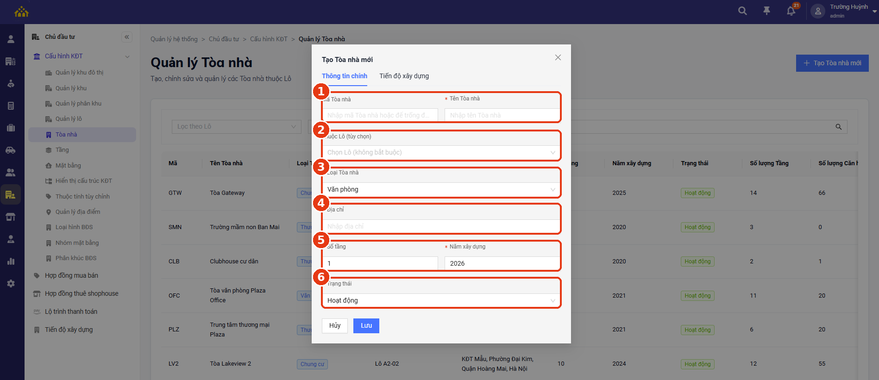Go to Quản lý hệ thống breadcrumb
This screenshot has height=380, width=879.
coord(174,39)
